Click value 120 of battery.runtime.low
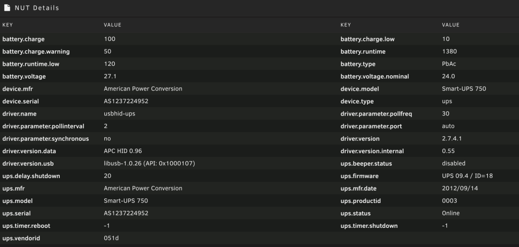Screen dimensions: 519x247 coord(110,64)
